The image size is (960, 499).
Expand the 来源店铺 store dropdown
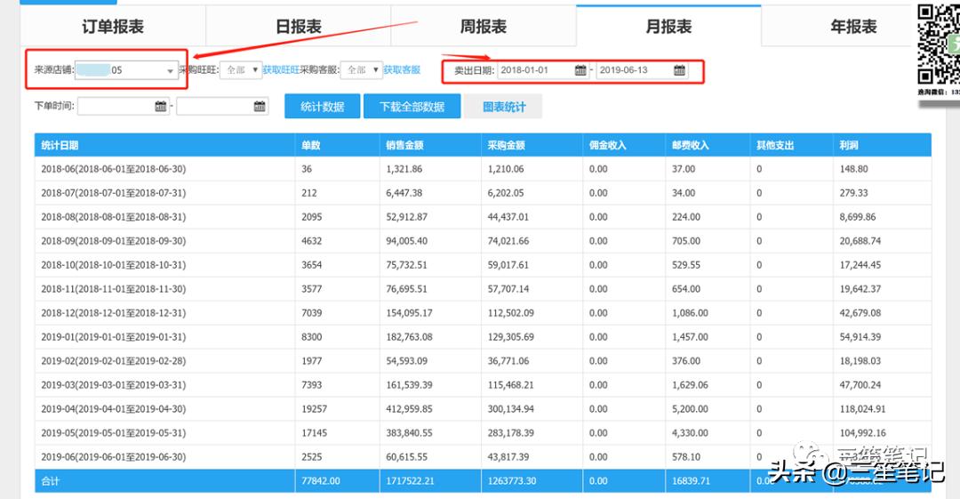[x=170, y=70]
